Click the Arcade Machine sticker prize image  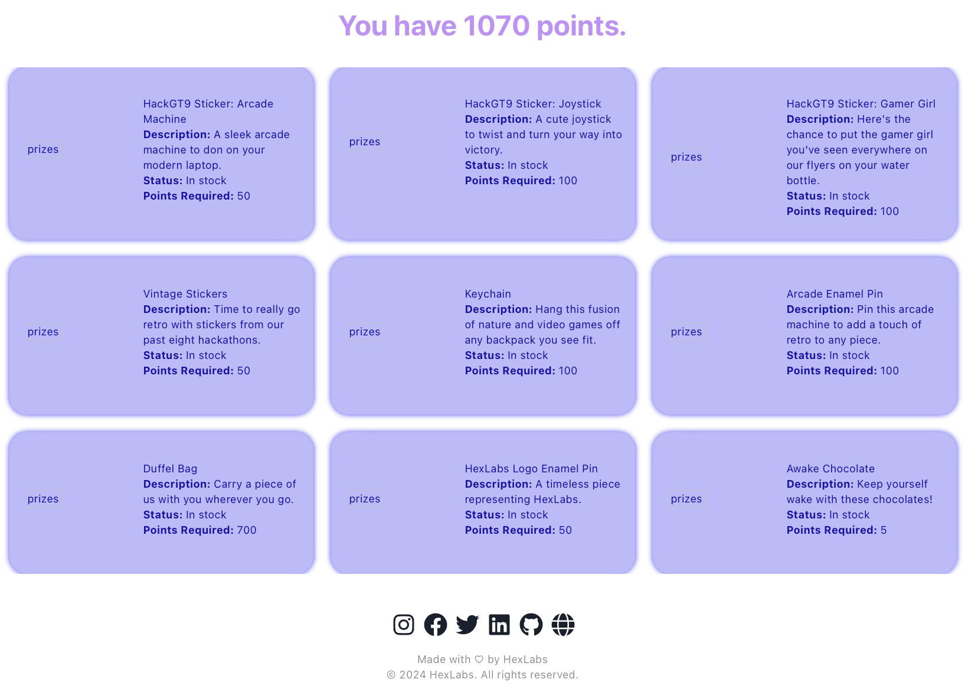tap(44, 149)
